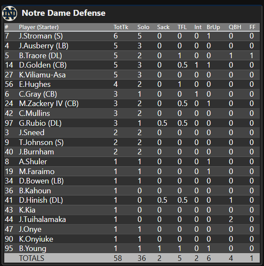The image size is (264, 266).
Task: Click on B.Traore (DL) name
Action: (x=41, y=55)
